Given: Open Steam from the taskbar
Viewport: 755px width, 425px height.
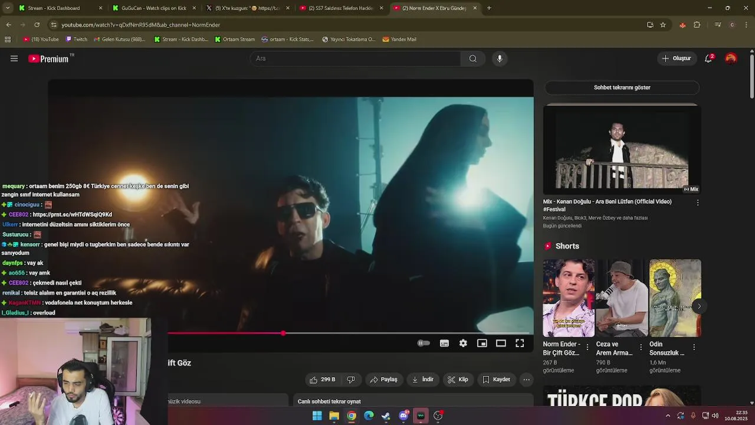Looking at the screenshot, I should [x=386, y=416].
